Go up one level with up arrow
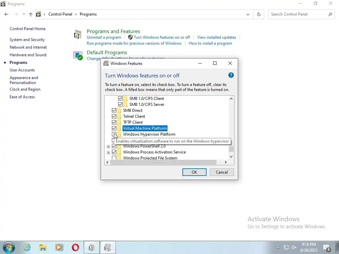 coord(31,14)
